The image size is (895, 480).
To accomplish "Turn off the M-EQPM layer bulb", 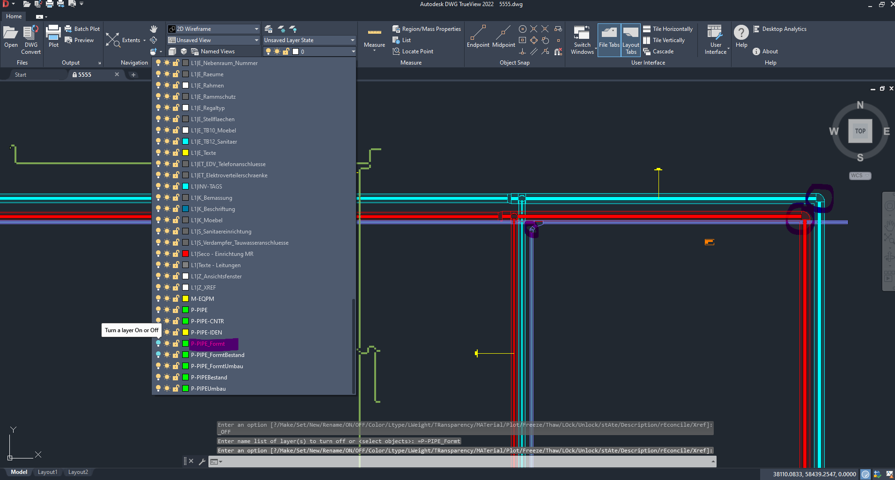I will [x=158, y=299].
